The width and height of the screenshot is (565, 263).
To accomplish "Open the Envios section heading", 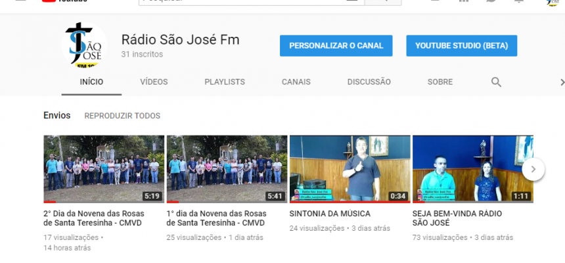I will click(57, 116).
